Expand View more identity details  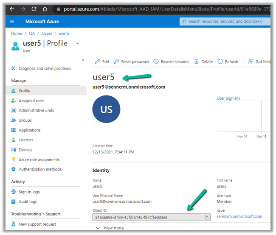click(110, 228)
